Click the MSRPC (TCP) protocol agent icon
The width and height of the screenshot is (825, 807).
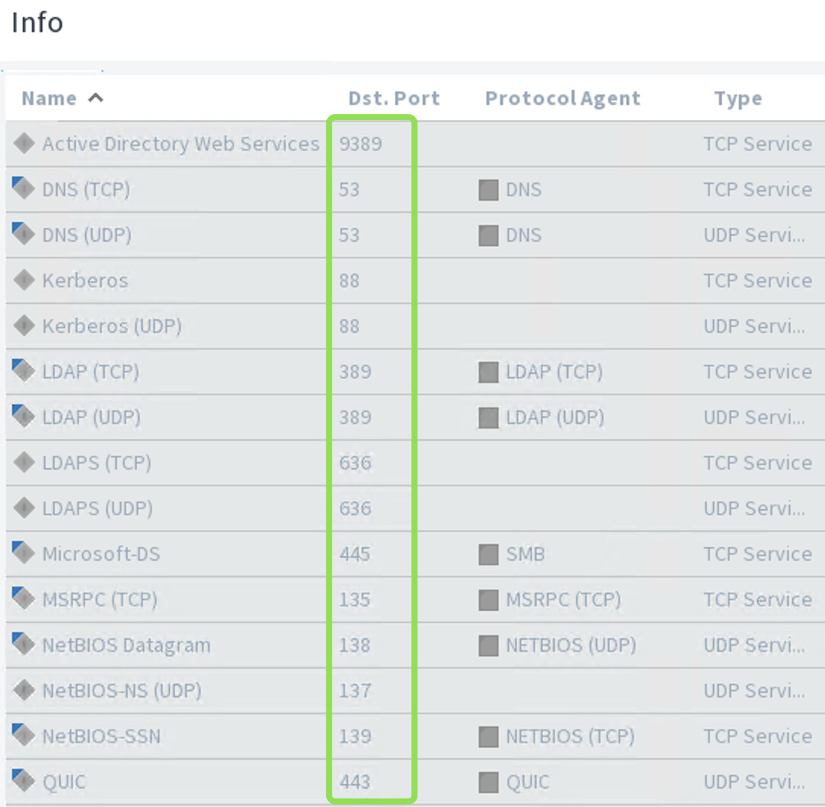(488, 600)
